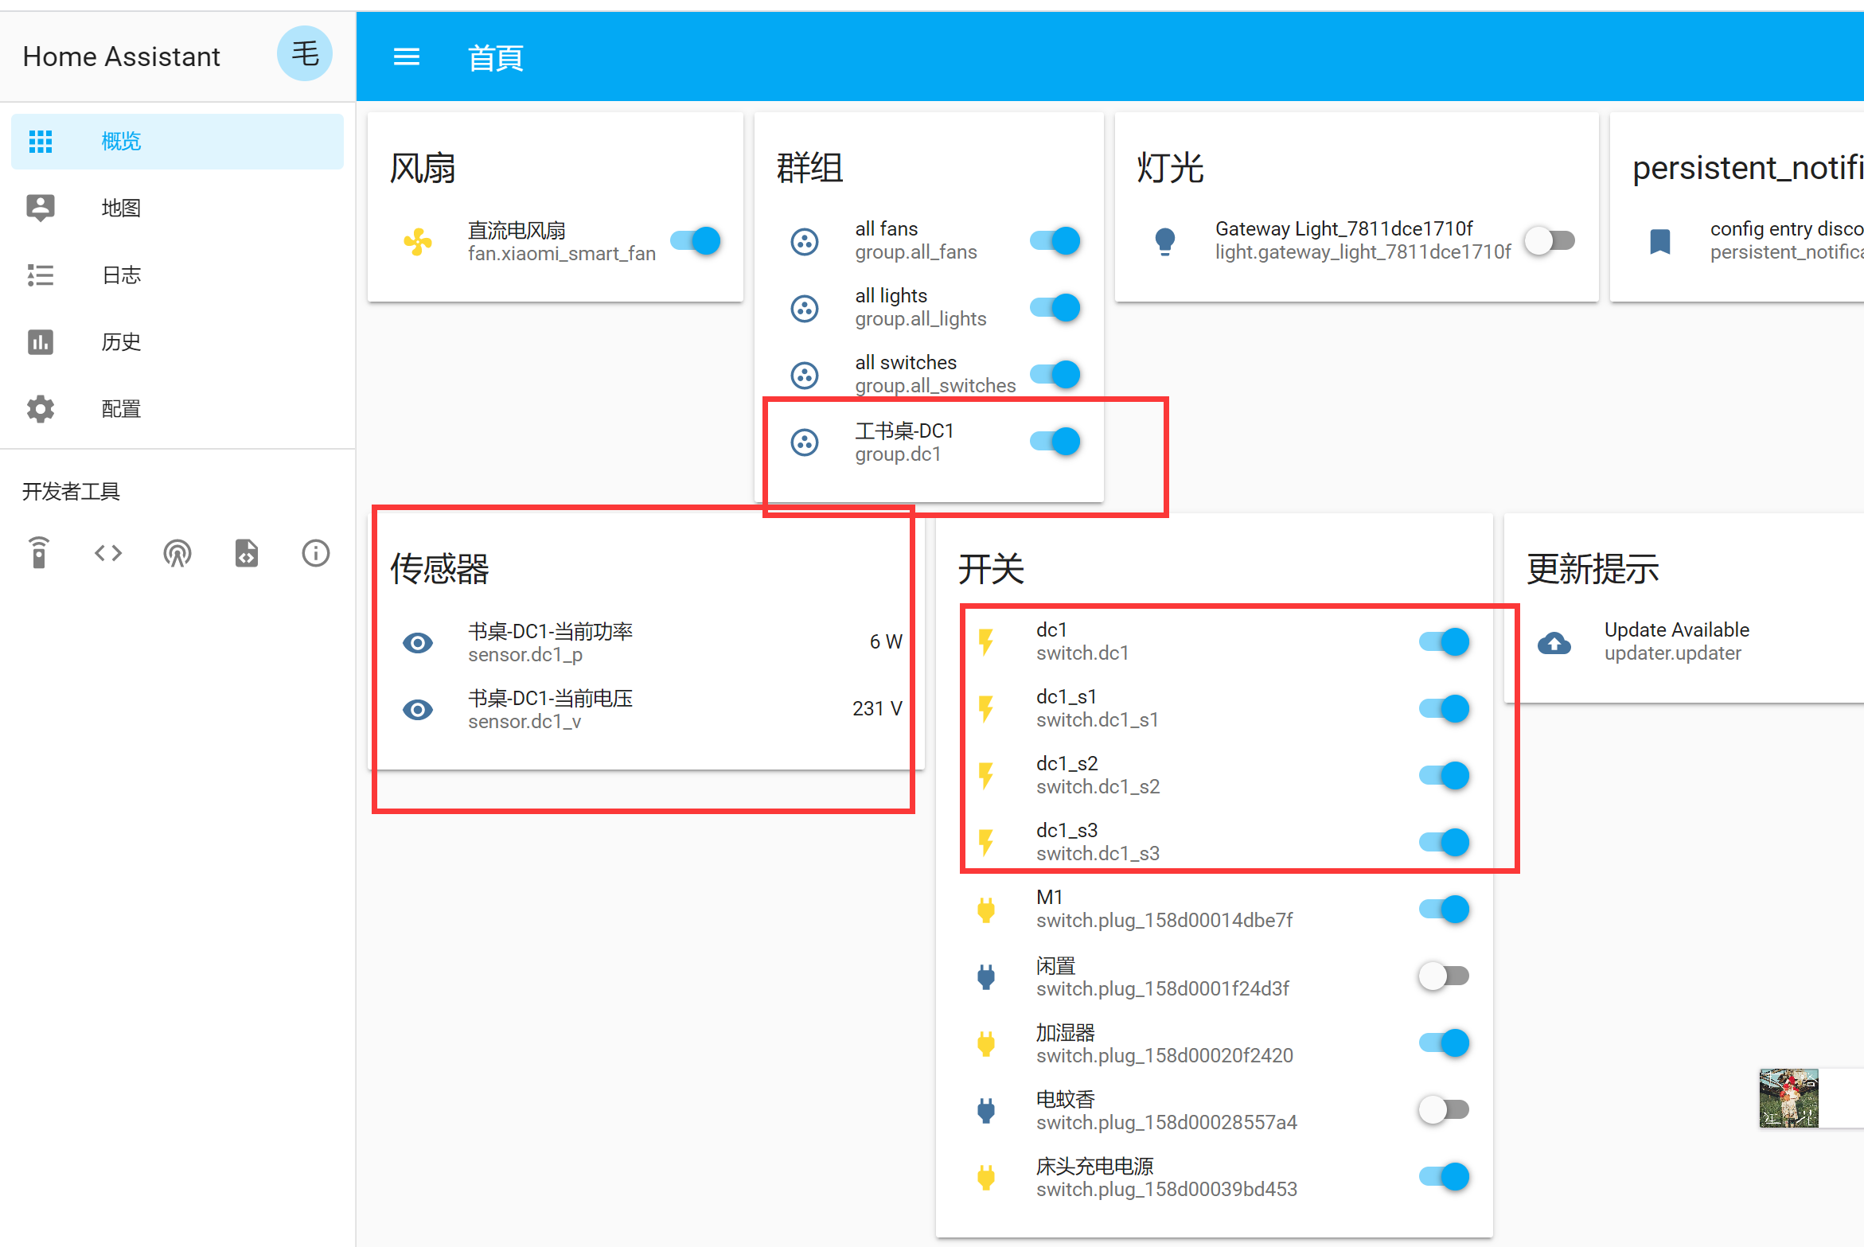This screenshot has width=1864, height=1247.
Task: Switch off dc1_s2 switch
Action: 1443,776
